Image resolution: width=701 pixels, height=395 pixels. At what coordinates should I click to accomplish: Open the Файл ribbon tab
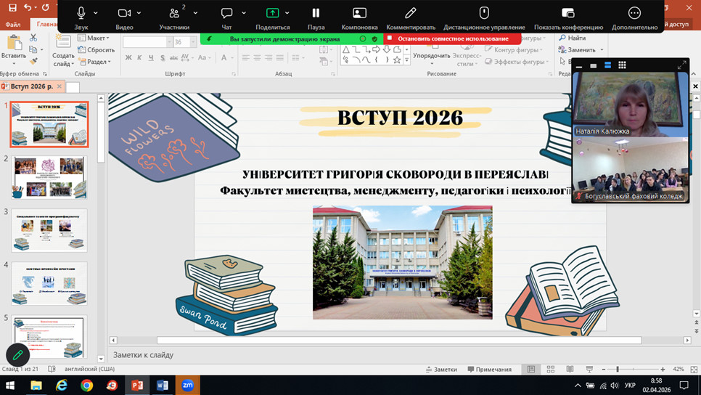coord(13,24)
